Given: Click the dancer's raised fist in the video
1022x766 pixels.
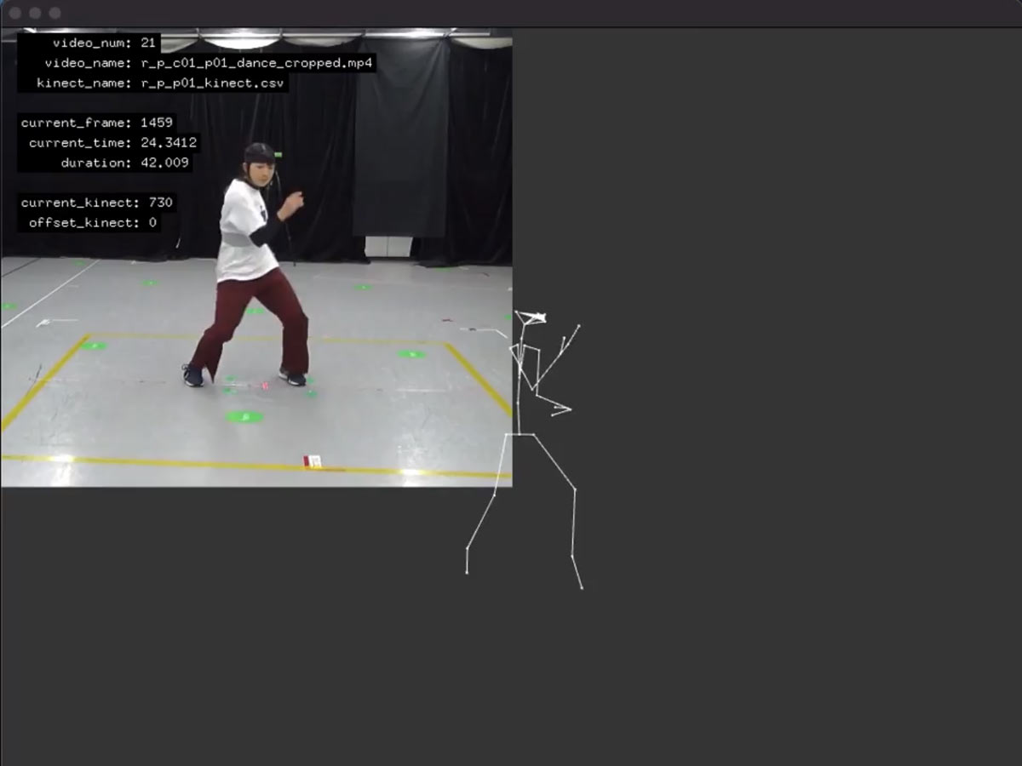Looking at the screenshot, I should point(294,201).
